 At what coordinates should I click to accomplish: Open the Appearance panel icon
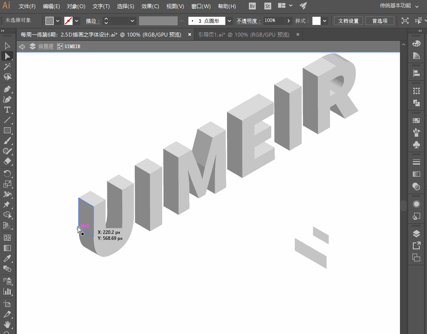tap(416, 204)
